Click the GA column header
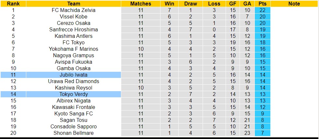 [247, 4]
